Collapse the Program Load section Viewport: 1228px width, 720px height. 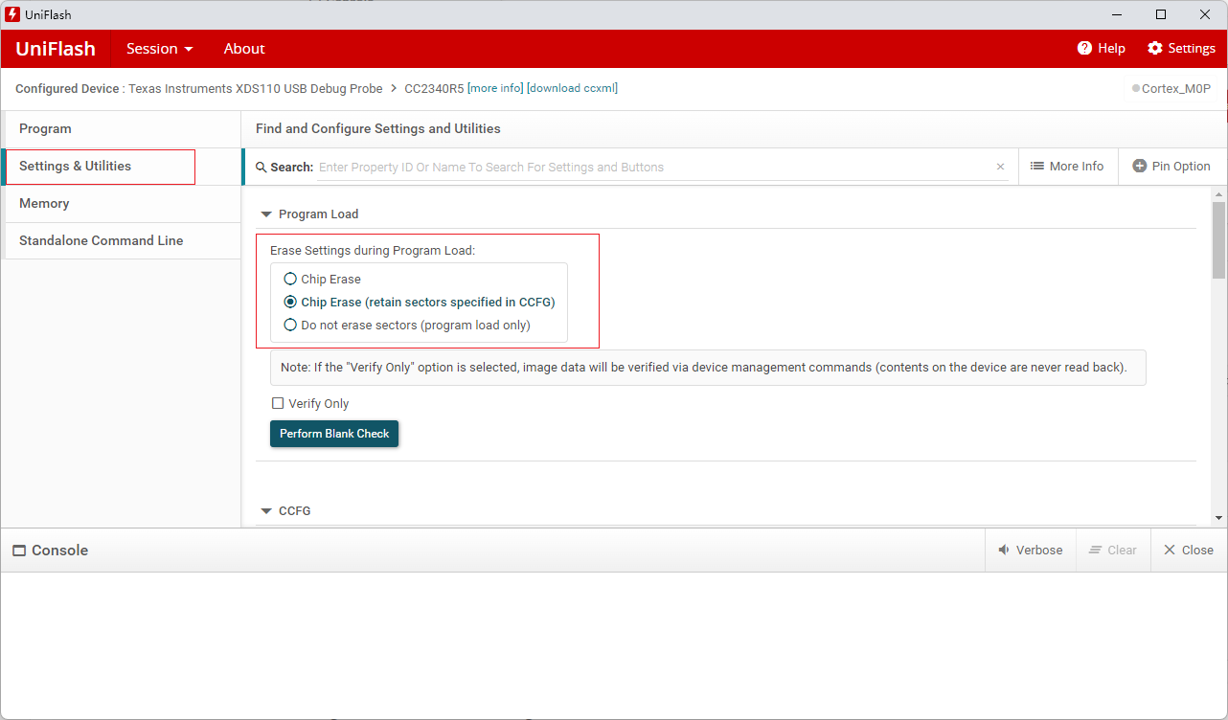pos(266,214)
